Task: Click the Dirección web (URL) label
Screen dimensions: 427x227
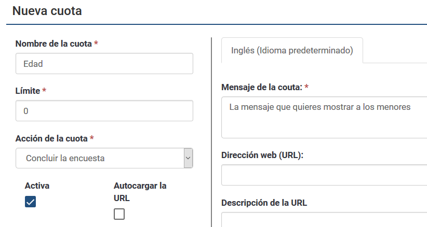Action: [x=262, y=155]
